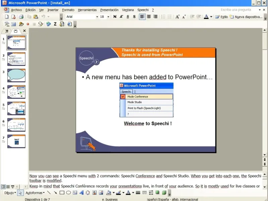Open line color dropdown arrow in drawing toolbar

point(123,193)
